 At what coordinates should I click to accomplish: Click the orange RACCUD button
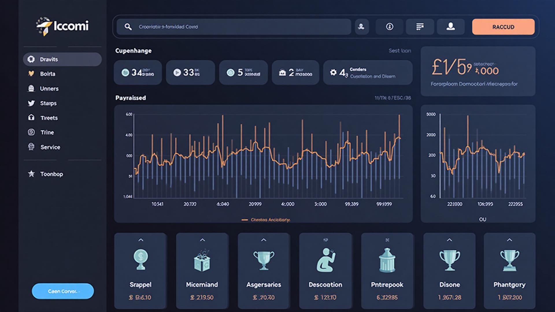pos(503,27)
